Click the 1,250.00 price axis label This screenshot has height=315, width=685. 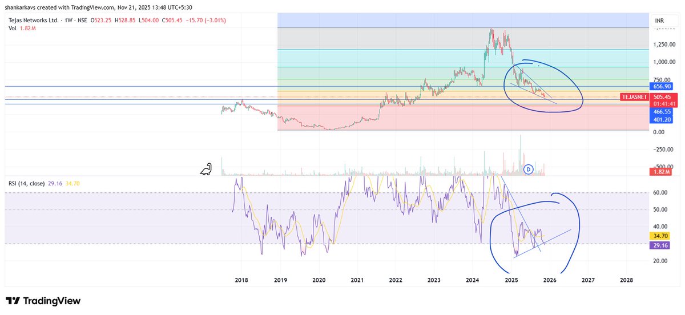point(665,44)
